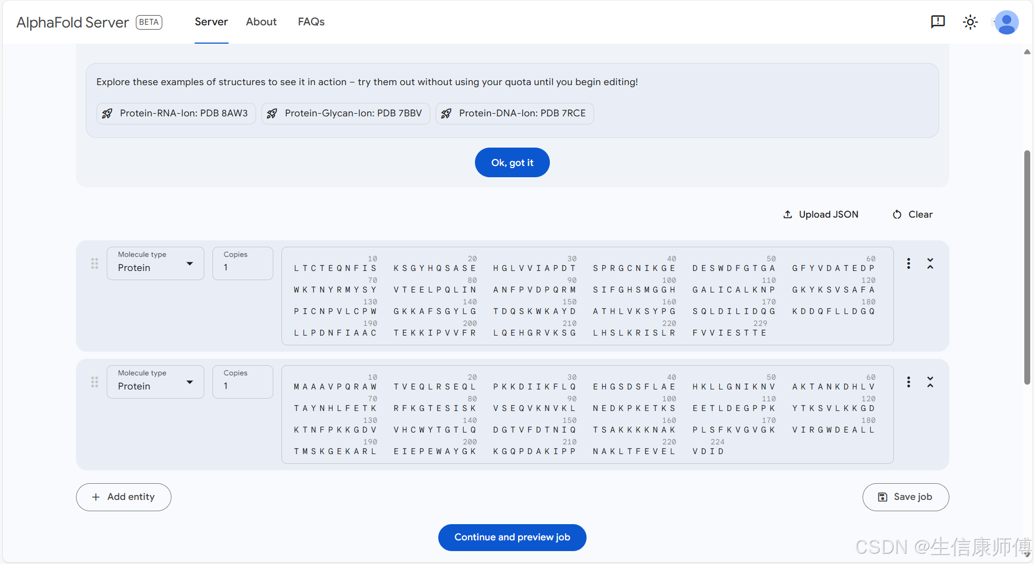
Task: Click sequence segment FVVIESTTE
Action: click(729, 333)
